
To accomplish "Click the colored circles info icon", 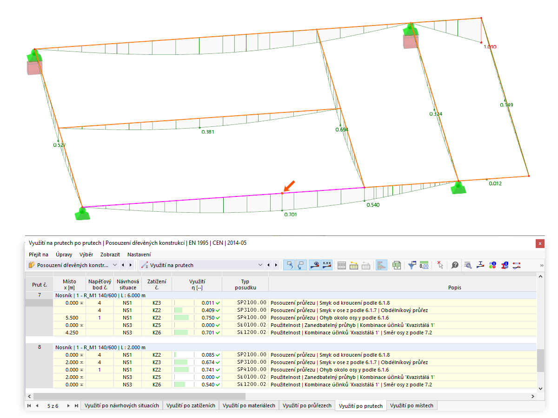I will coord(492,265).
